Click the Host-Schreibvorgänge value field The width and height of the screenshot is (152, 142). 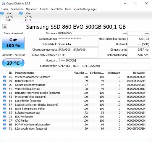coord(139,39)
